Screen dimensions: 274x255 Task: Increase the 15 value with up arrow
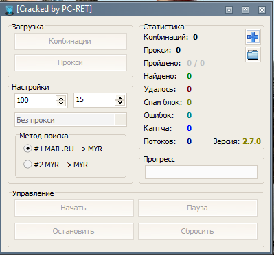[x=120, y=98]
